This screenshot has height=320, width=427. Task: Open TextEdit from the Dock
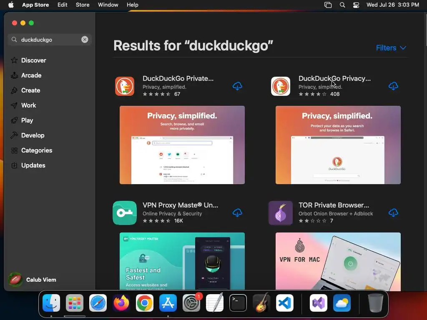point(215,303)
